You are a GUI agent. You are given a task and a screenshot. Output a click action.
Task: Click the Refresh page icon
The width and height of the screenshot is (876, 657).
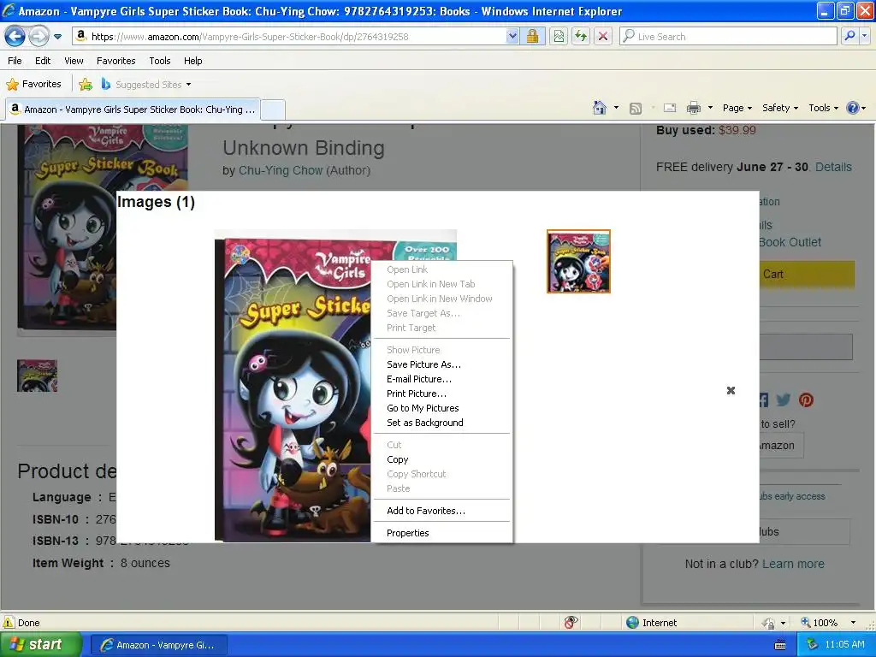point(581,37)
